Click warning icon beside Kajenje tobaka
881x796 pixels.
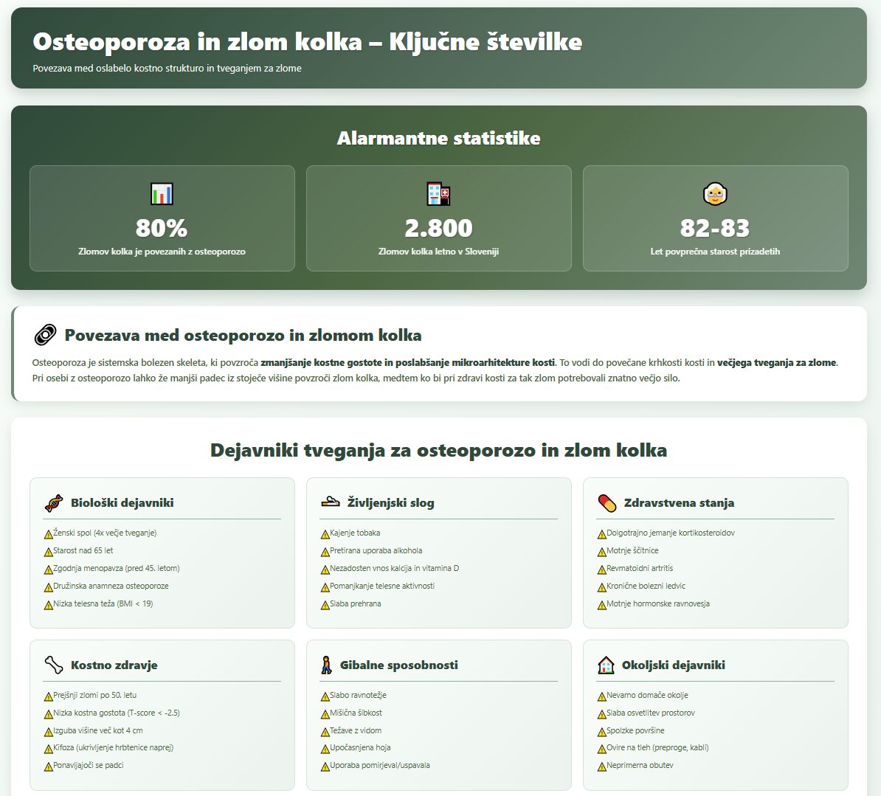[x=325, y=533]
